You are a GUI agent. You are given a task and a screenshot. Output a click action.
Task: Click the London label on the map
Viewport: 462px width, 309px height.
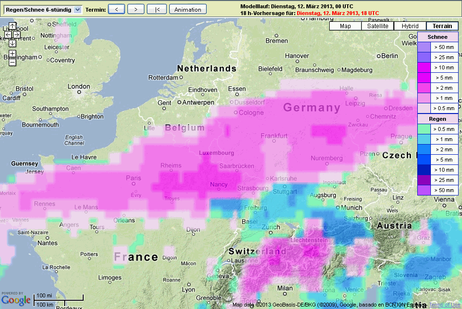pos(79,86)
